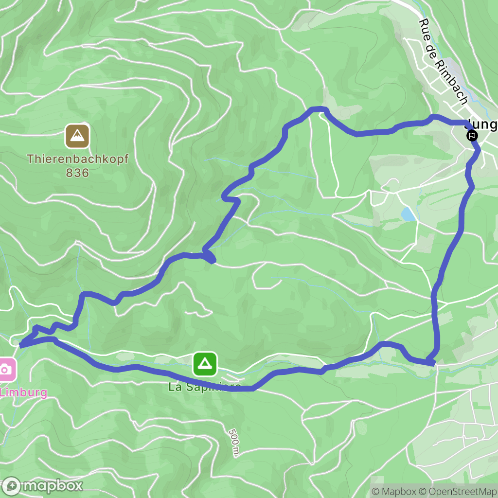Click the route's small hairpin loop mid-map
Image resolution: width=498 pixels, height=498 pixels.
[209, 257]
